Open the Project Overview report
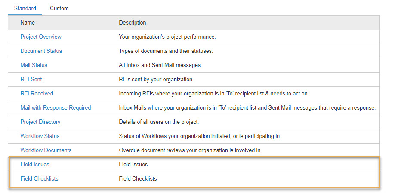Screen dimensions: 395x193 click(41, 37)
